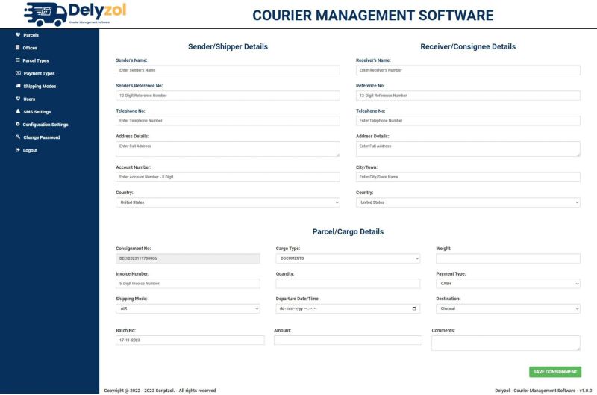Expand the Shipping Mode dropdown
The height and width of the screenshot is (395, 597).
[x=187, y=308]
